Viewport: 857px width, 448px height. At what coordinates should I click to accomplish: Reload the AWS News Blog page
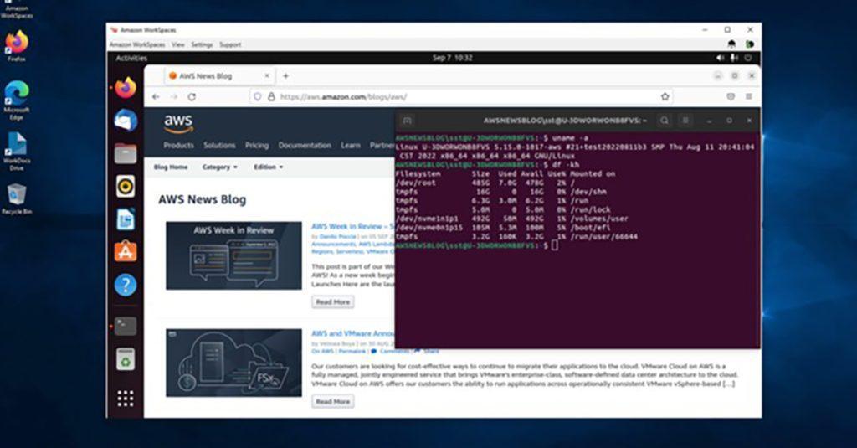(x=192, y=97)
